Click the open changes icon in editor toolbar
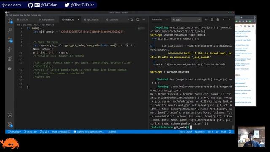 (132, 19)
